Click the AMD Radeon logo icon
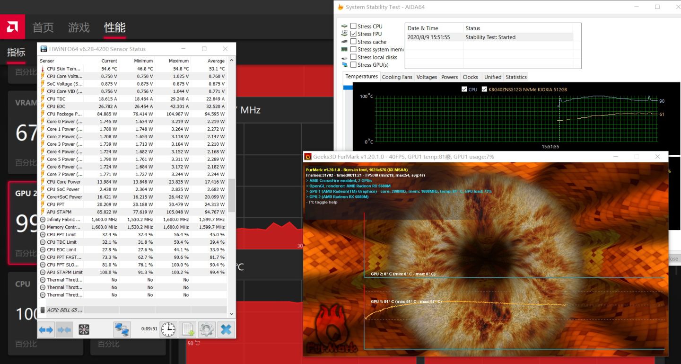Screen dimensions: 681x364 (12, 27)
